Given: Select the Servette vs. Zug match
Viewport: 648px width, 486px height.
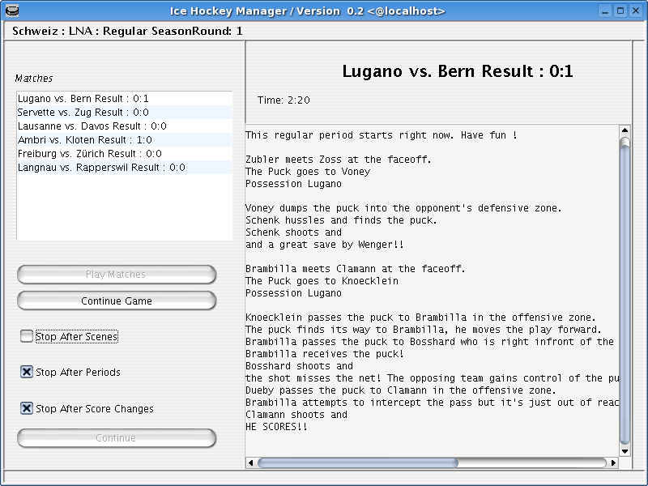Looking at the screenshot, I should tap(83, 113).
